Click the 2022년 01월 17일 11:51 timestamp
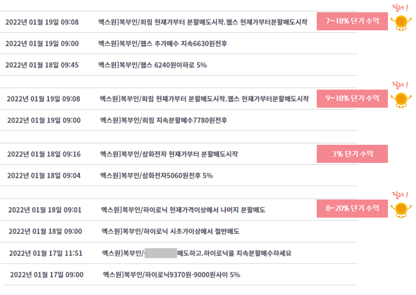This screenshot has width=416, height=295. point(46,253)
